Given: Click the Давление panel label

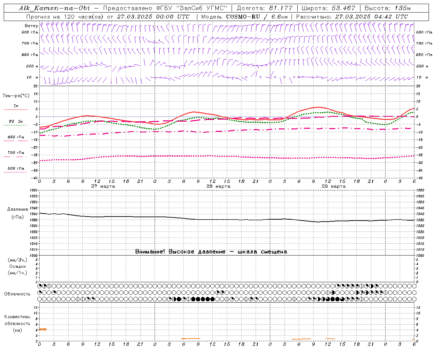Looking at the screenshot, I should click(x=18, y=209).
